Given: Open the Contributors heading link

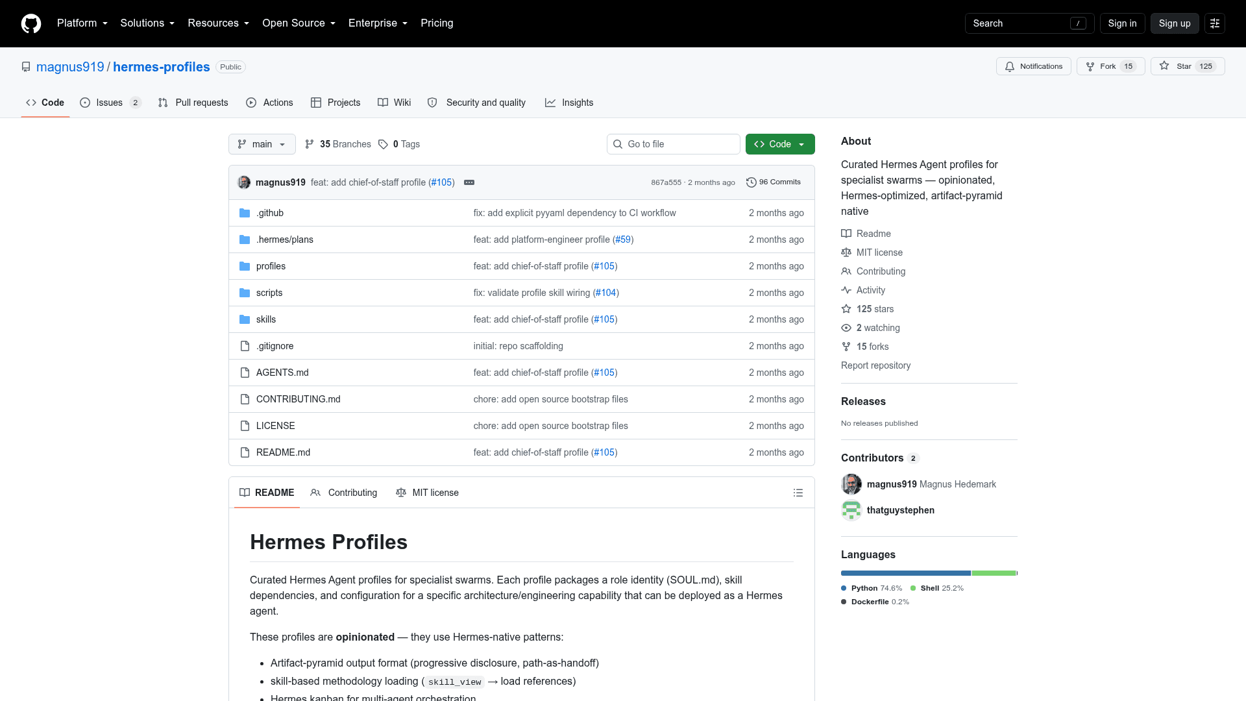Looking at the screenshot, I should (x=879, y=458).
